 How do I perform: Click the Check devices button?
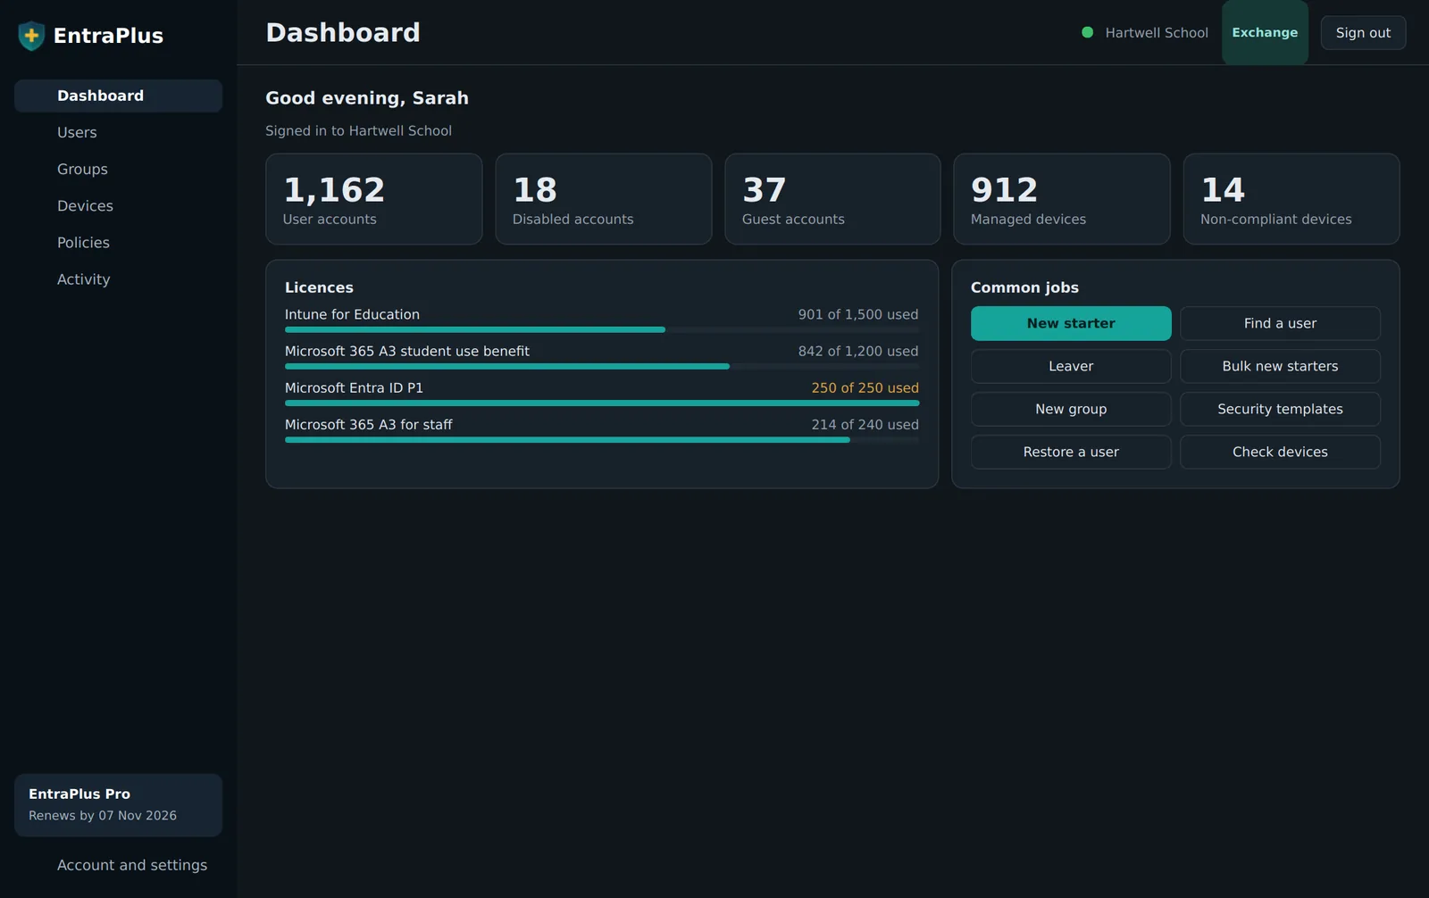point(1280,452)
